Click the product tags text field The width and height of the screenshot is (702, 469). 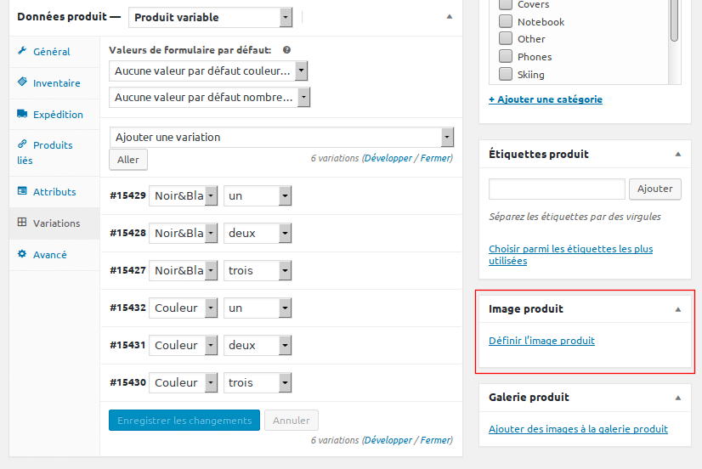tap(557, 189)
